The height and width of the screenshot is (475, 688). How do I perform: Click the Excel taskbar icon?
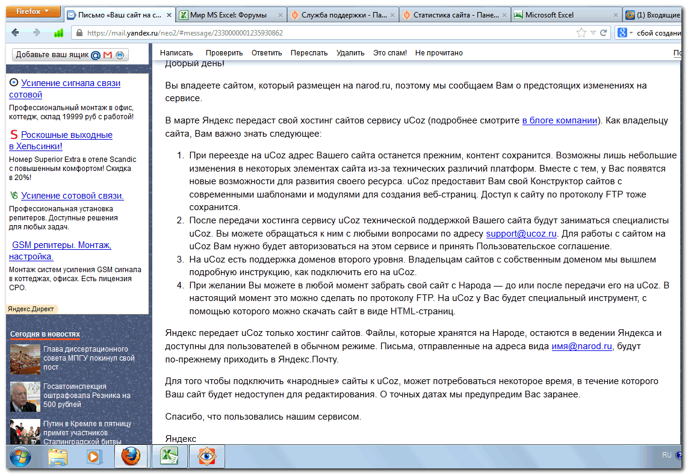169,456
